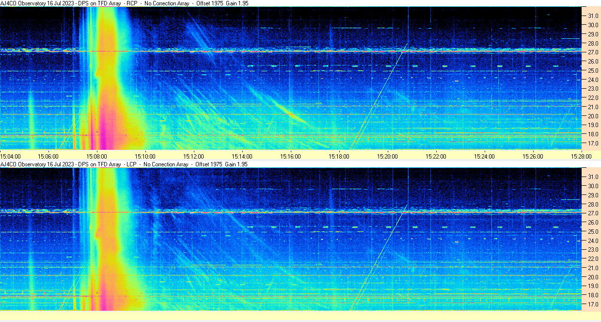The image size is (601, 322).
Task: Click 31.0 frequency label in LCP panel
Action: pyautogui.click(x=593, y=177)
